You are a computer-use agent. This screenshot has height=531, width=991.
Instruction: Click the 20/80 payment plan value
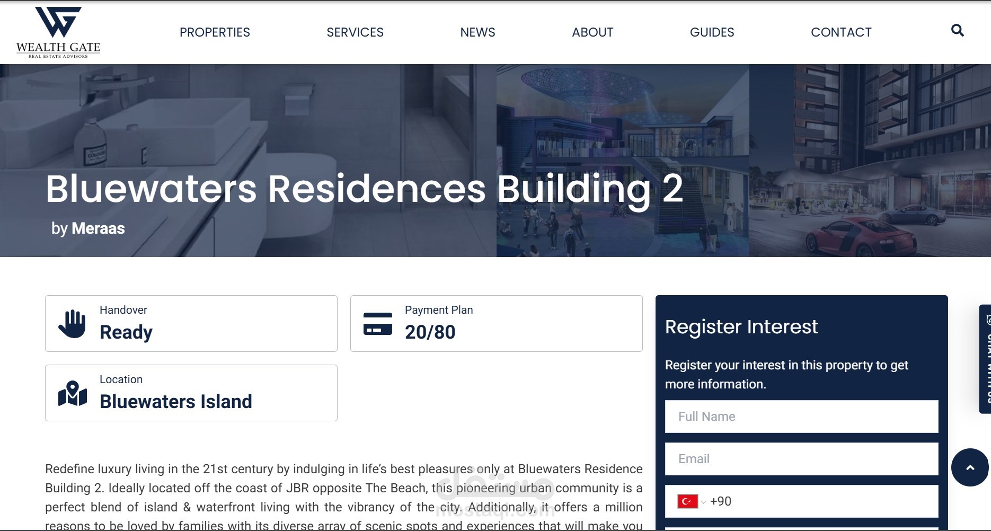pos(430,332)
